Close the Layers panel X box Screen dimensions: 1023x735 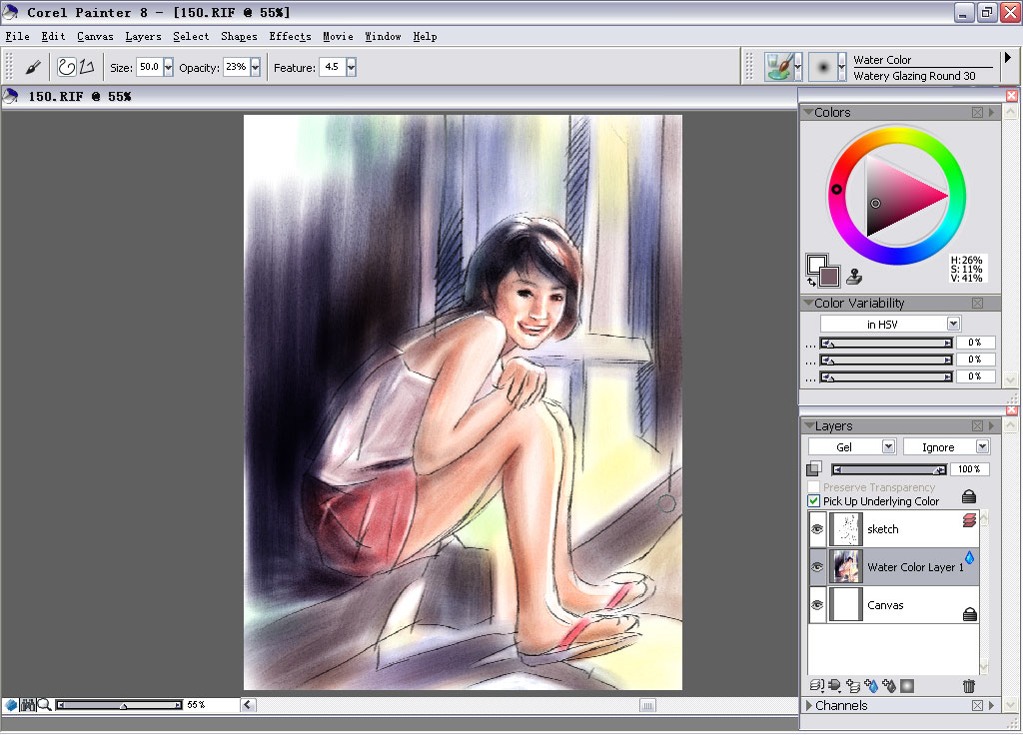(x=977, y=425)
